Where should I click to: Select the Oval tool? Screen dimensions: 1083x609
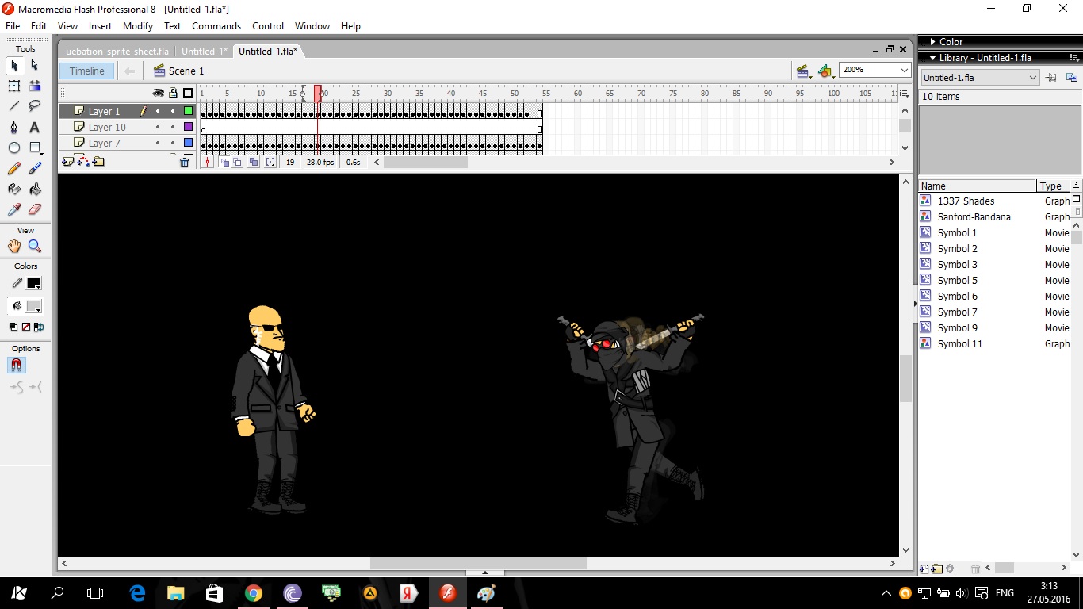pyautogui.click(x=14, y=147)
